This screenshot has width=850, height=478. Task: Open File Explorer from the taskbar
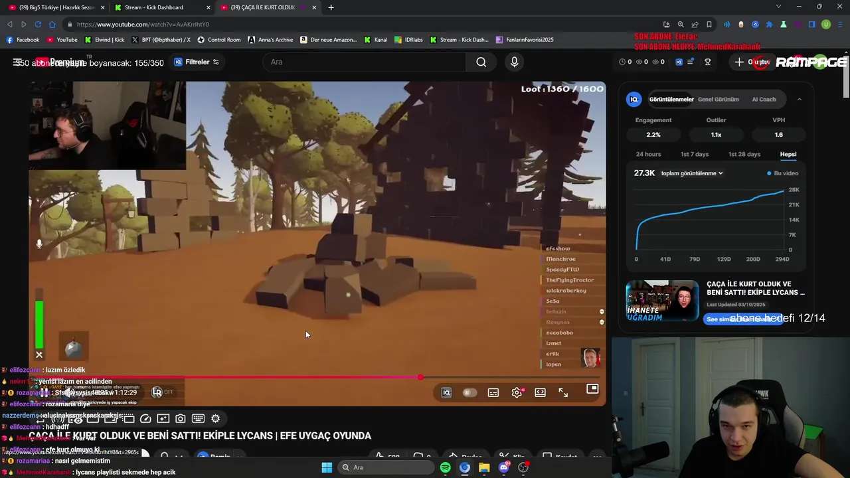click(484, 467)
